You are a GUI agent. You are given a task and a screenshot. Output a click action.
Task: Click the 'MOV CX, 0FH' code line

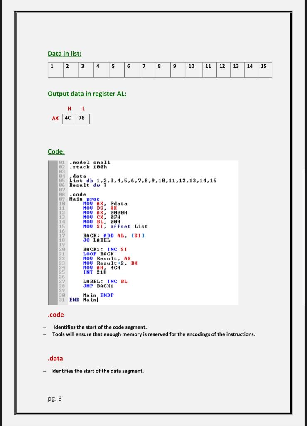point(102,217)
